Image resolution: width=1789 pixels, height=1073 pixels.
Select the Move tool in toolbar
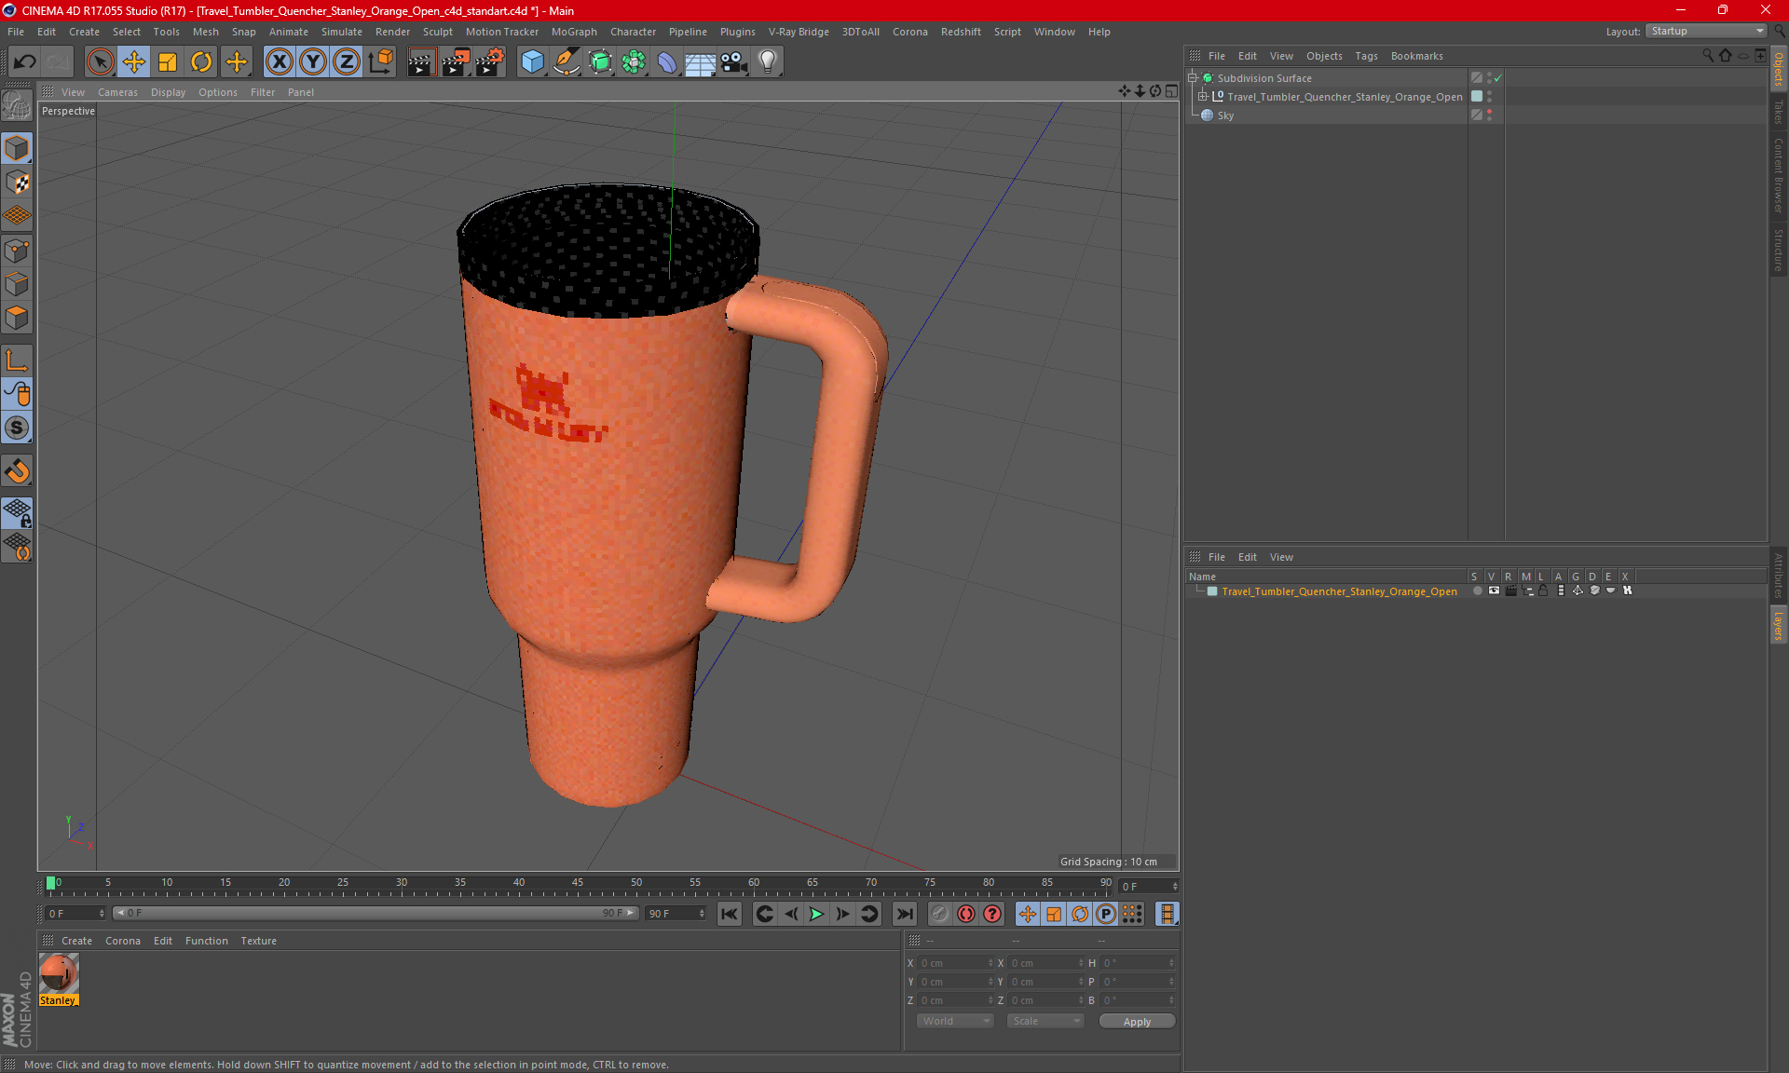click(134, 61)
